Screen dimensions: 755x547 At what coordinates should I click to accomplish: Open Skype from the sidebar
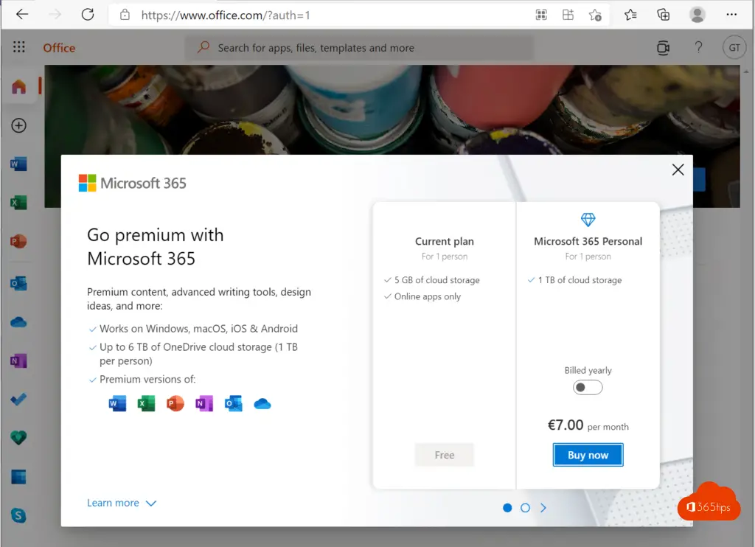point(18,515)
